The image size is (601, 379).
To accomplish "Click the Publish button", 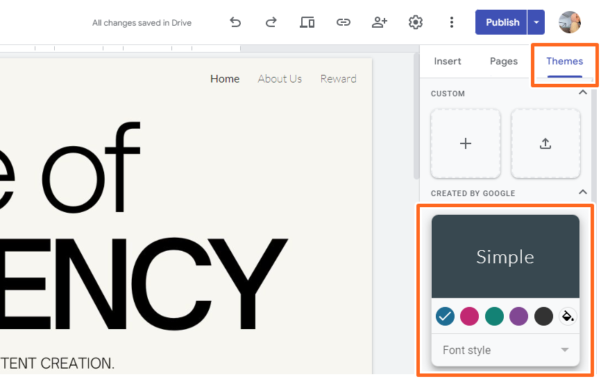I will pos(501,22).
